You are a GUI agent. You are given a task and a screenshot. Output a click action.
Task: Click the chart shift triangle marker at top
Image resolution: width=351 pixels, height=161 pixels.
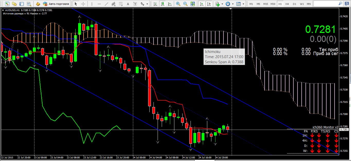click(x=231, y=9)
